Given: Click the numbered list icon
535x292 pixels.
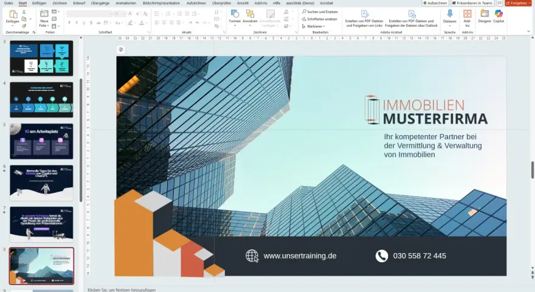Looking at the screenshot, I should 168,13.
